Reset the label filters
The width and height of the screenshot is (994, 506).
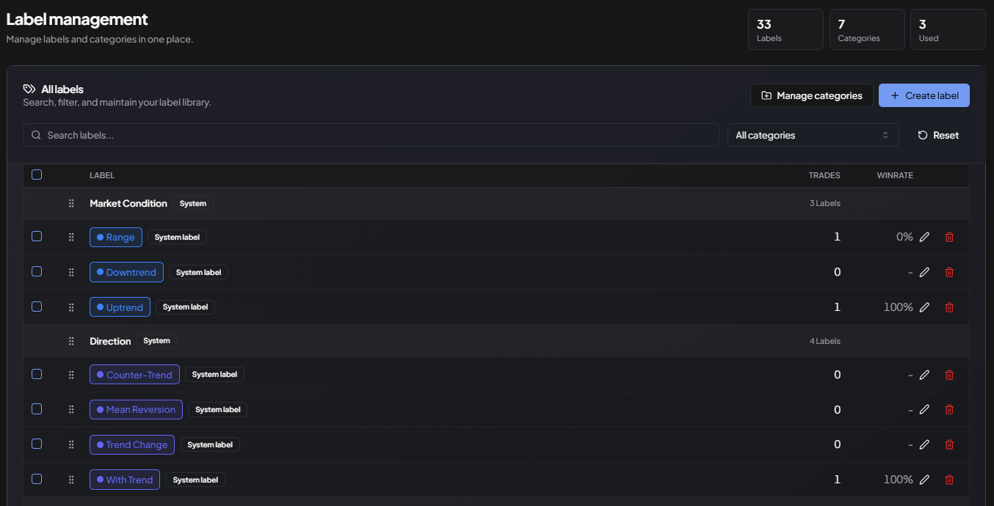pyautogui.click(x=938, y=135)
